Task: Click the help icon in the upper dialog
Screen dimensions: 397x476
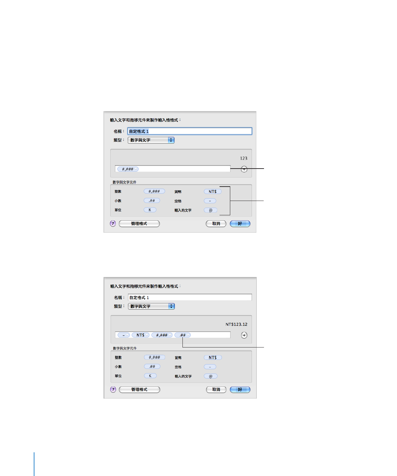Action: click(113, 224)
